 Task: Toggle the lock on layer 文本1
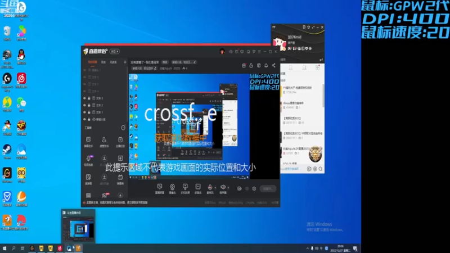click(89, 112)
